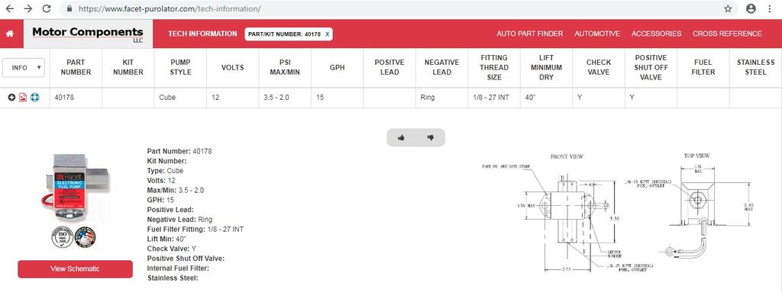The height and width of the screenshot is (293, 782).
Task: Open the Accessories menu item
Action: point(656,34)
